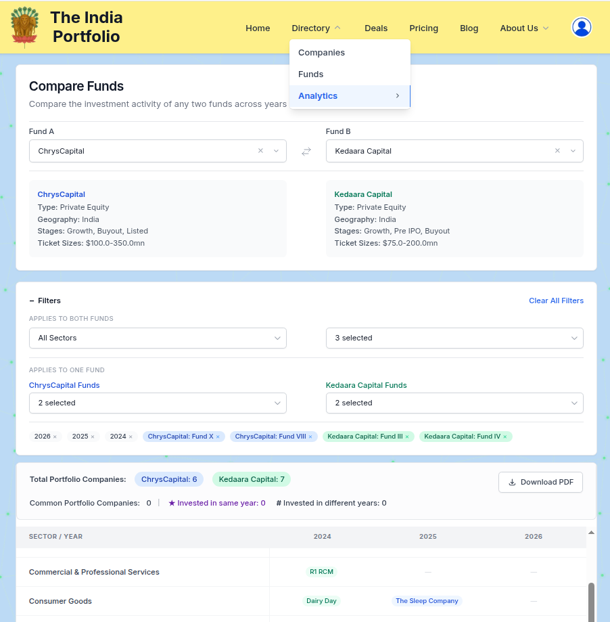Click the download icon in Download PDF
610x622 pixels.
(x=512, y=482)
